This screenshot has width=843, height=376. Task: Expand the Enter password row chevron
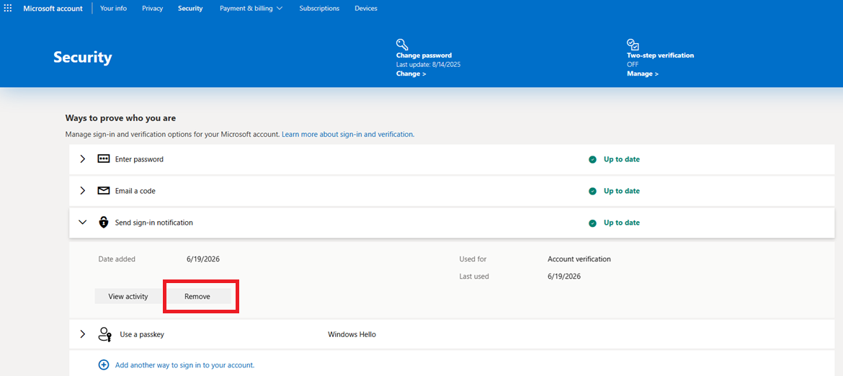(82, 159)
